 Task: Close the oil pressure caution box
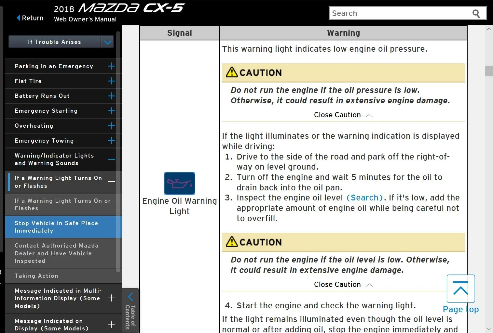(x=343, y=115)
